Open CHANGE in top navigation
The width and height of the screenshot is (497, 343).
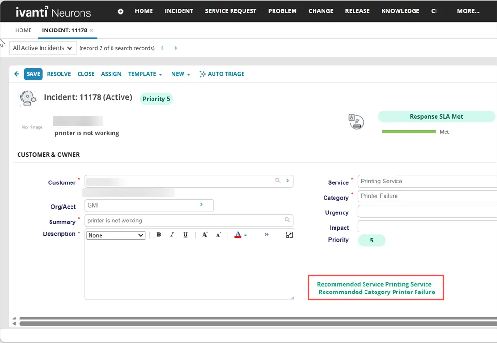(321, 11)
